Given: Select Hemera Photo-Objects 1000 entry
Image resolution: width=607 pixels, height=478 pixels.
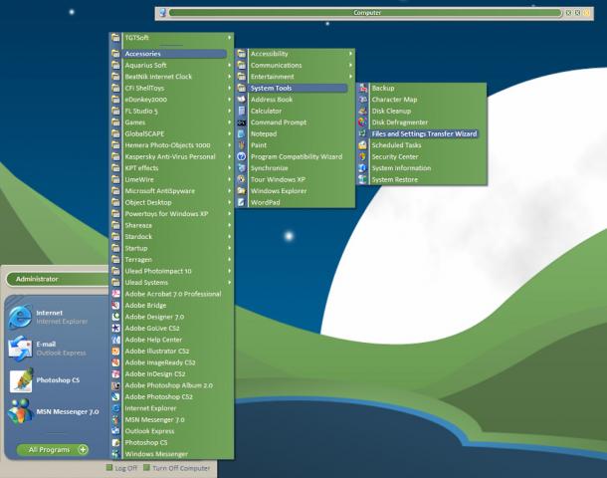Looking at the screenshot, I should (171, 145).
